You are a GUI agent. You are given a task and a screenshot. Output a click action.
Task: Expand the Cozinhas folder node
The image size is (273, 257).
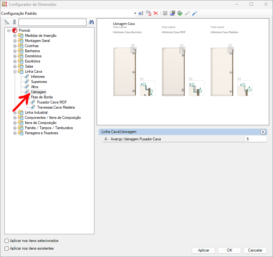pyautogui.click(x=15, y=46)
